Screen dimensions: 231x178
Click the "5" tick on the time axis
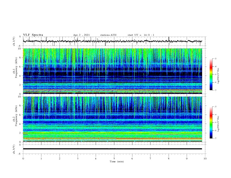114,159
